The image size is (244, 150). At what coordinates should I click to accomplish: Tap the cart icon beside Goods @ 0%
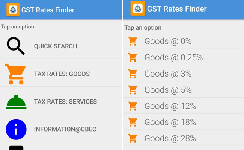click(x=132, y=41)
